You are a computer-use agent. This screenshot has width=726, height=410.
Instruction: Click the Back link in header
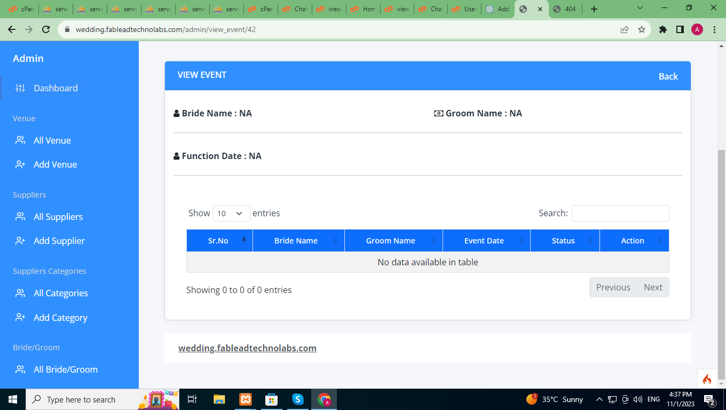pos(668,76)
